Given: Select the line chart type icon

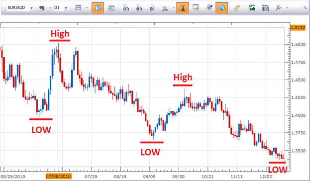Looking at the screenshot, I should [x=78, y=7].
